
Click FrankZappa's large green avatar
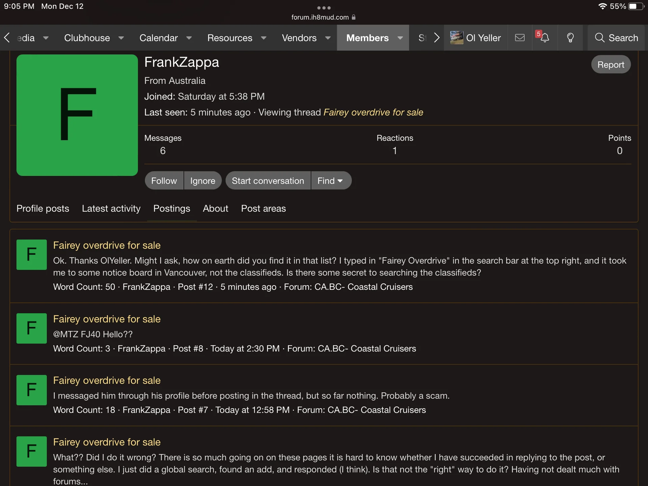[77, 115]
